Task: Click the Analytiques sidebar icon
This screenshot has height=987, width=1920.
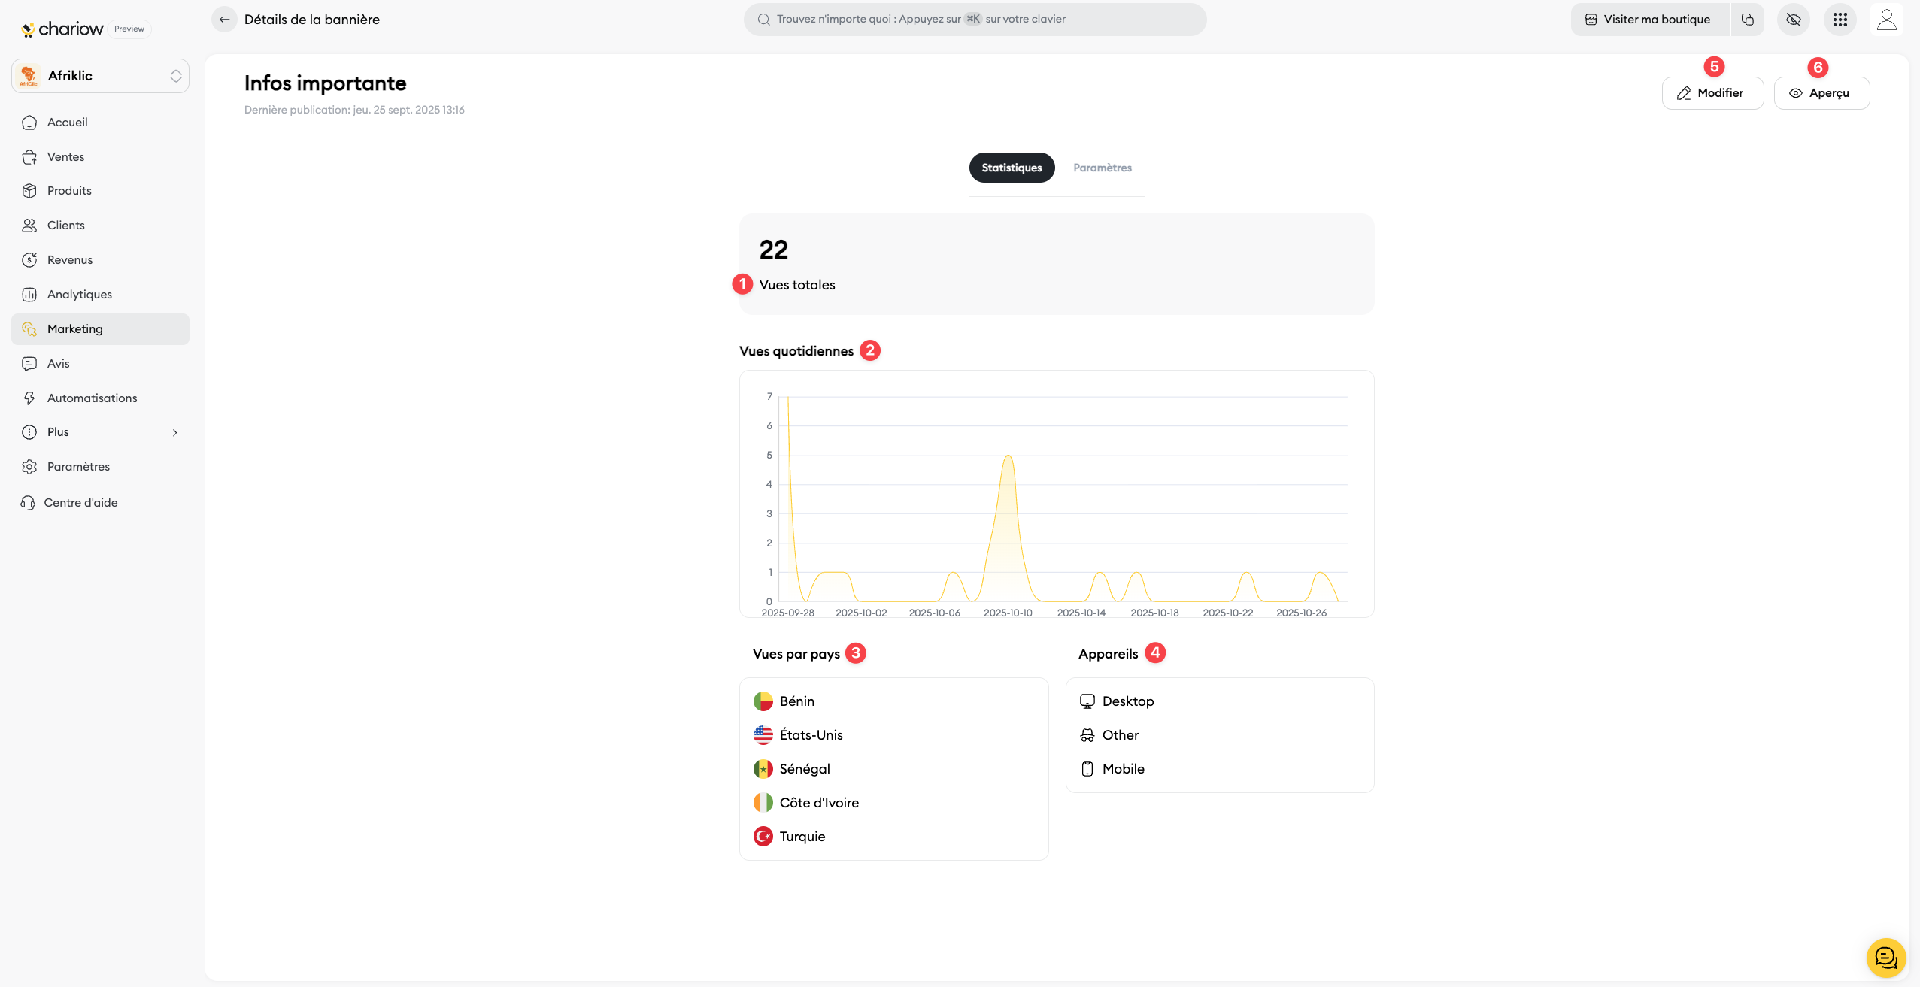Action: tap(29, 295)
